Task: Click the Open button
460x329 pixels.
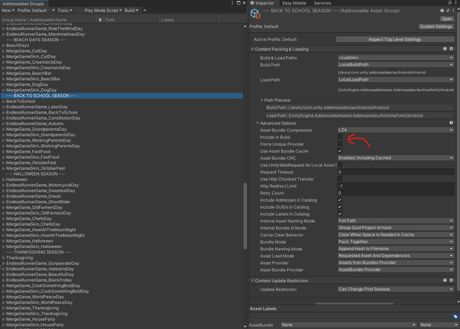Action: (x=447, y=19)
